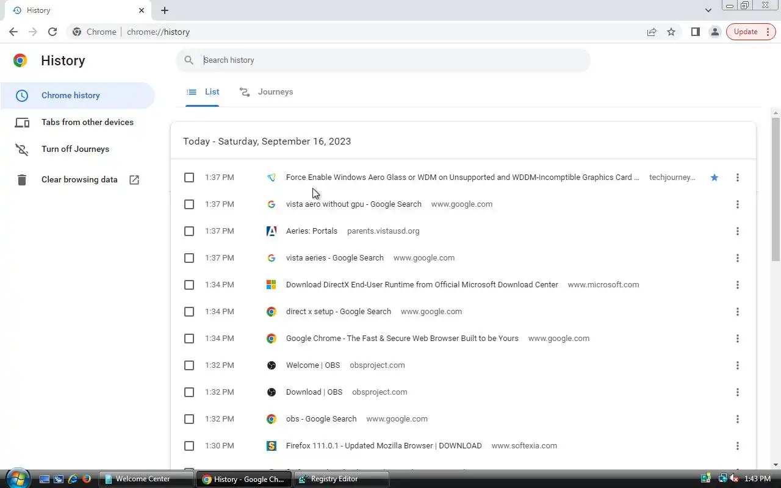The width and height of the screenshot is (781, 488).
Task: Open Google Chrome Fast & Secure Web Browser link
Action: point(402,339)
